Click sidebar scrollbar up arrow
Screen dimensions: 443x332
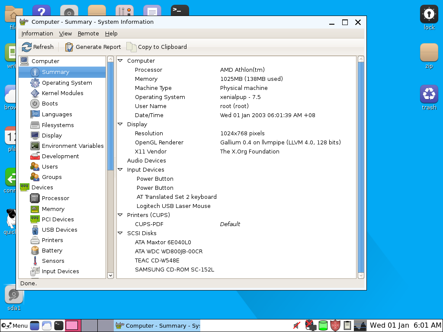[110, 59]
